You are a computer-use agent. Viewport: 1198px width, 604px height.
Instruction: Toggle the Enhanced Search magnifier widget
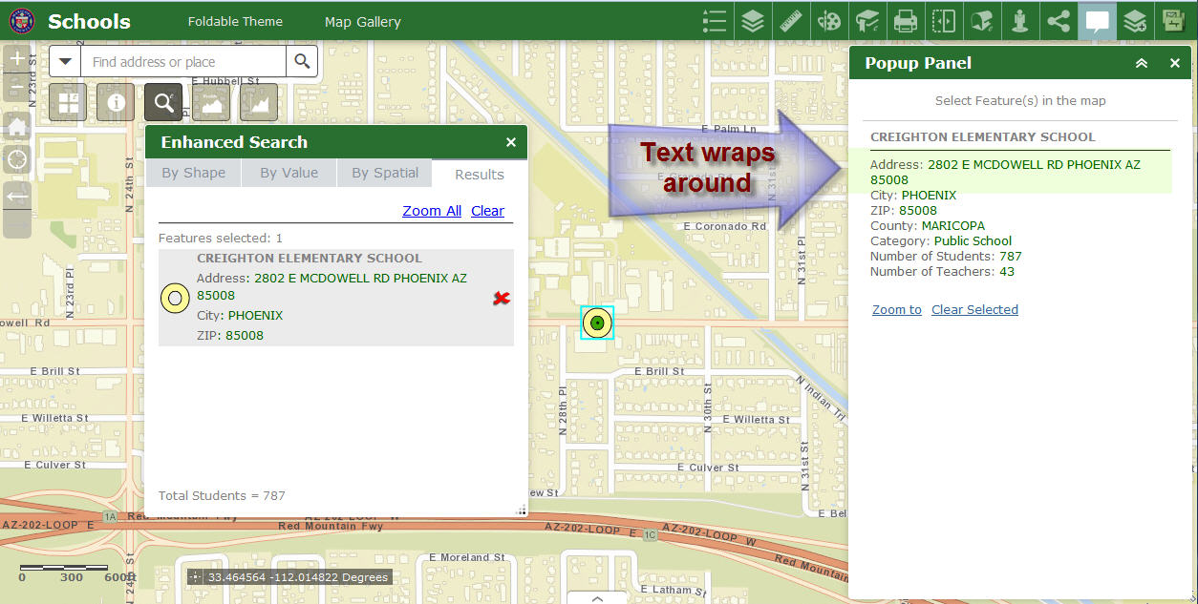pos(163,102)
